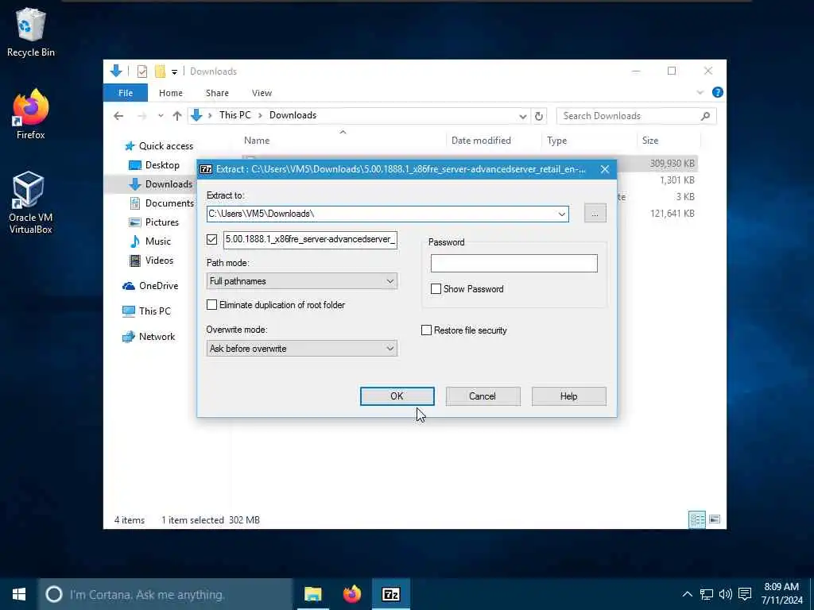Select This PC in the navigation pane
814x610 pixels.
146,311
